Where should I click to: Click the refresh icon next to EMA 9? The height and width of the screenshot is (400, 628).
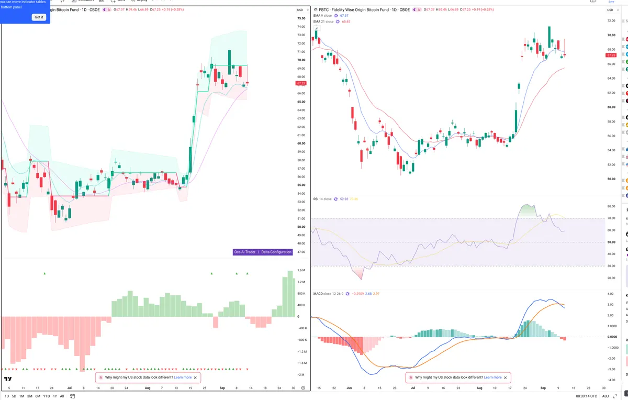[336, 16]
